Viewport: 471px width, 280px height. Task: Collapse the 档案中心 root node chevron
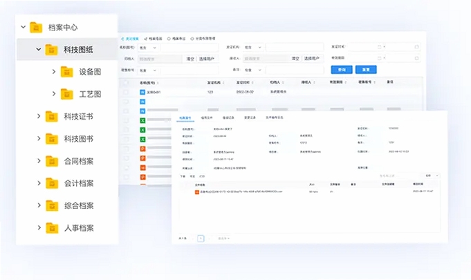click(23, 27)
